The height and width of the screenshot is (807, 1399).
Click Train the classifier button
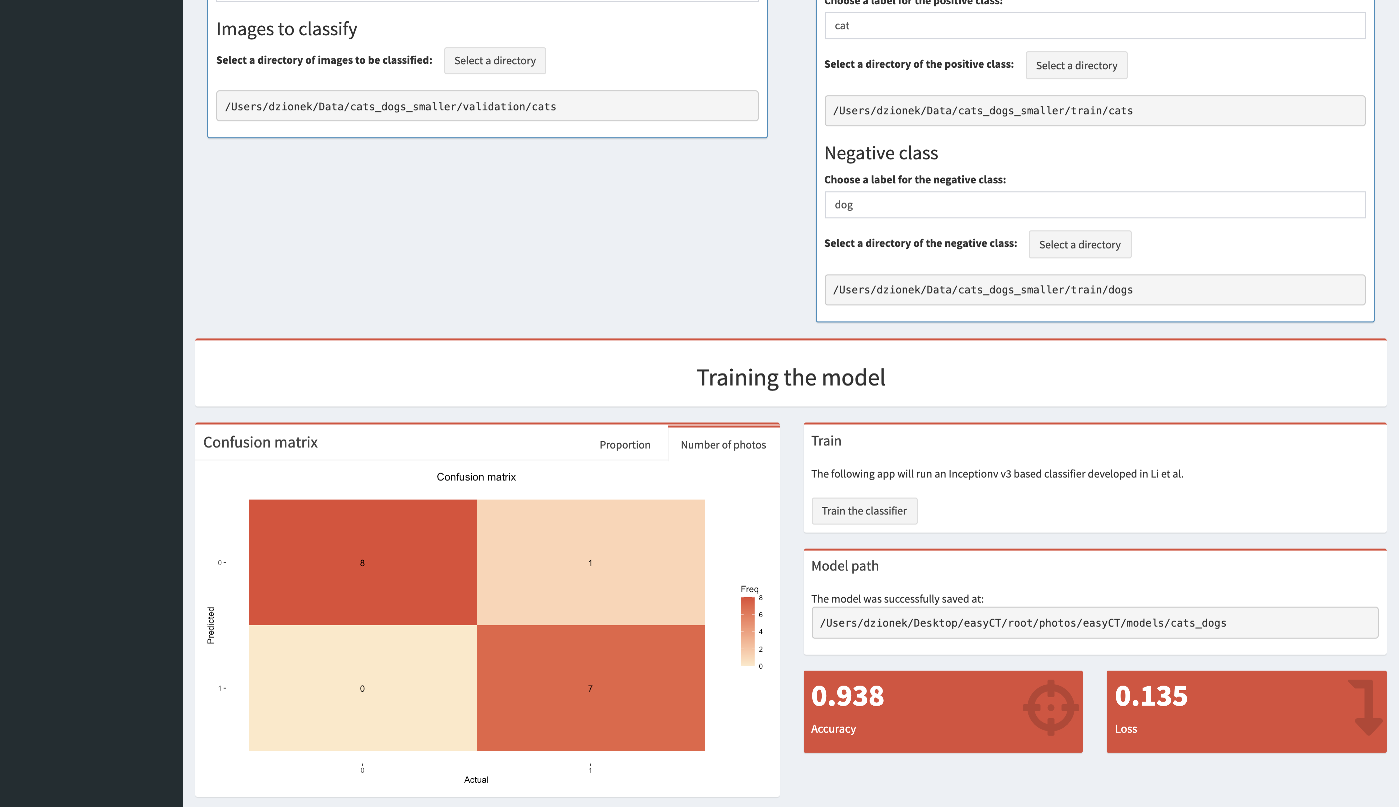tap(864, 510)
